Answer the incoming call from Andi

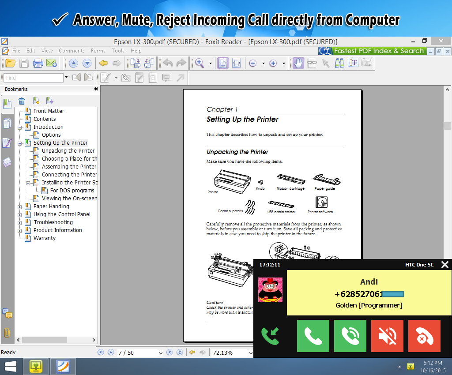(x=313, y=336)
